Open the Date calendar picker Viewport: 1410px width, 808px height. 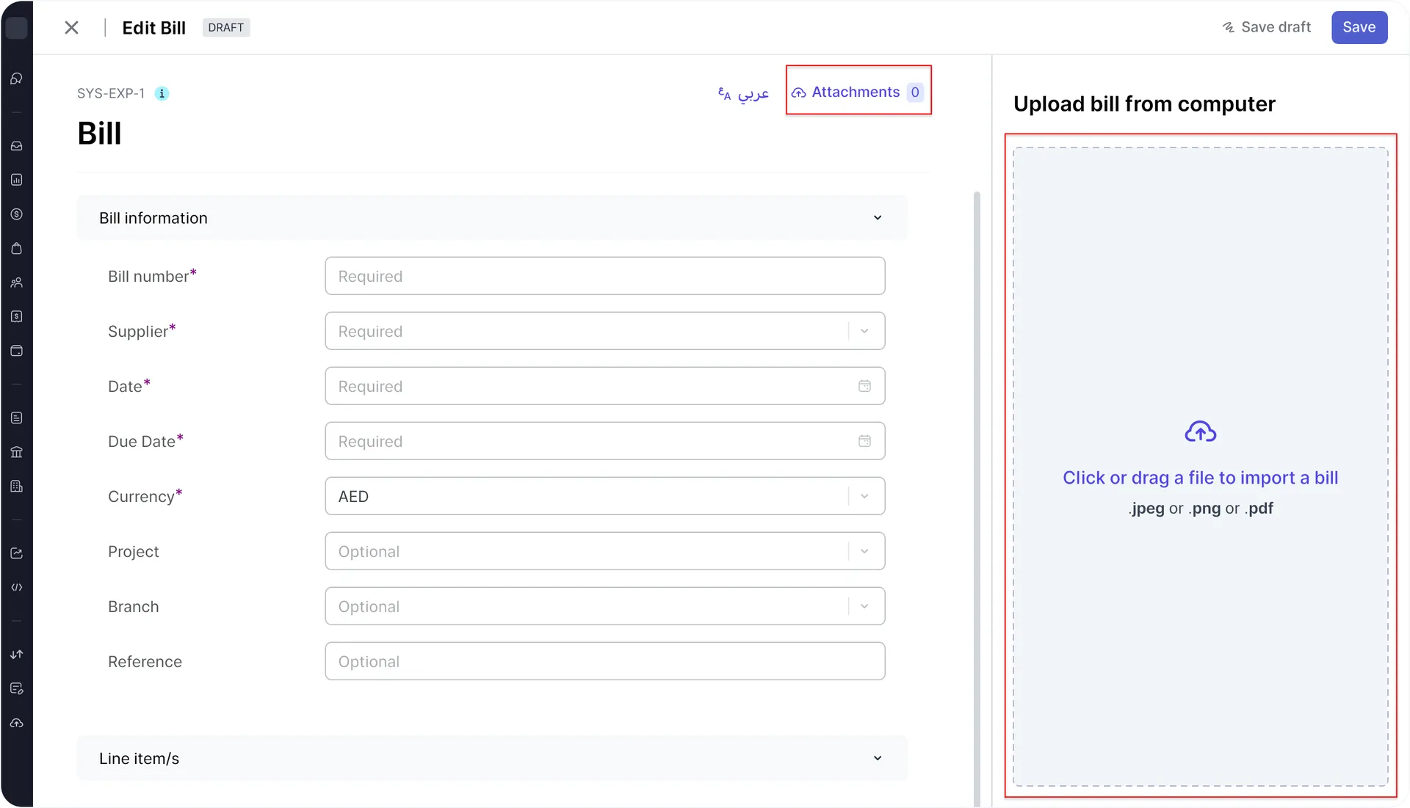[865, 386]
